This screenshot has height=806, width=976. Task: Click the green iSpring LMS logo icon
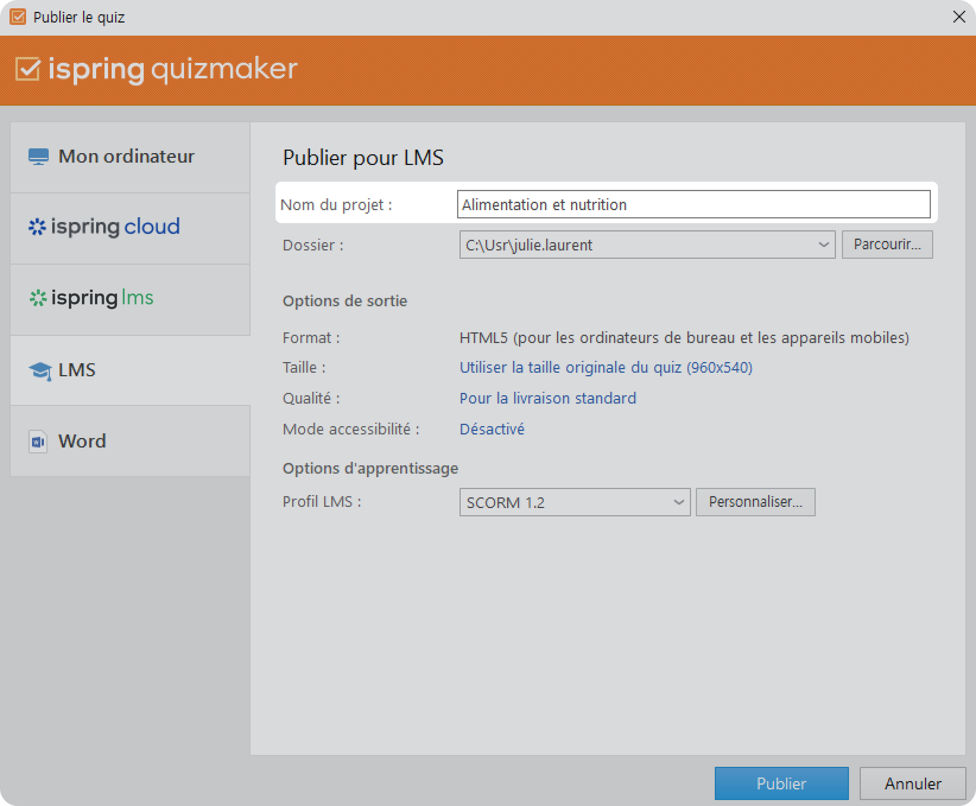click(38, 298)
